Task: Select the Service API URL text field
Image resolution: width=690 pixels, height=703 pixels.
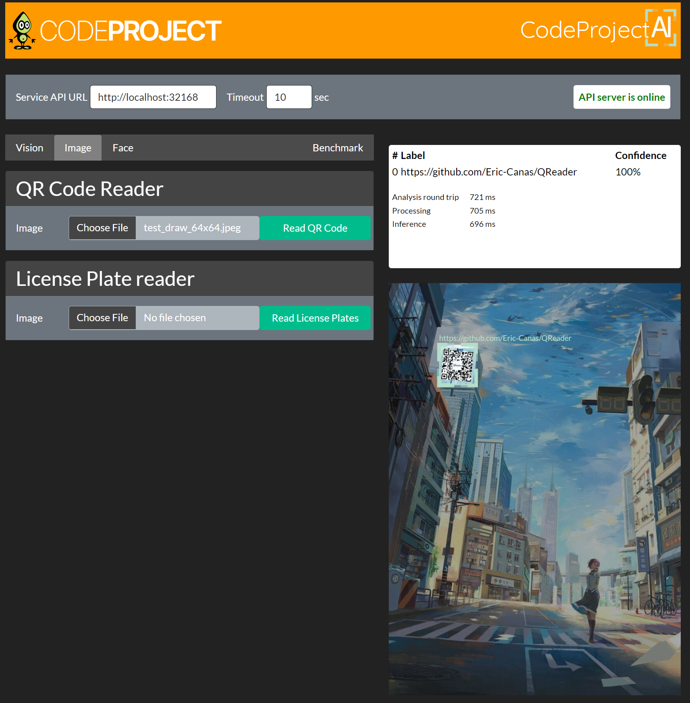Action: tap(153, 97)
